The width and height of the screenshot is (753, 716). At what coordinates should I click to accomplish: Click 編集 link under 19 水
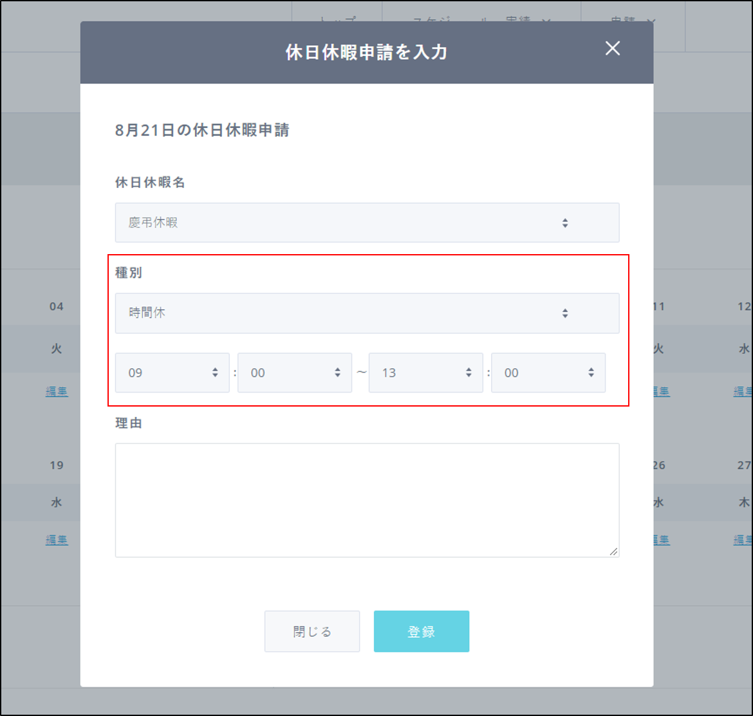point(57,540)
